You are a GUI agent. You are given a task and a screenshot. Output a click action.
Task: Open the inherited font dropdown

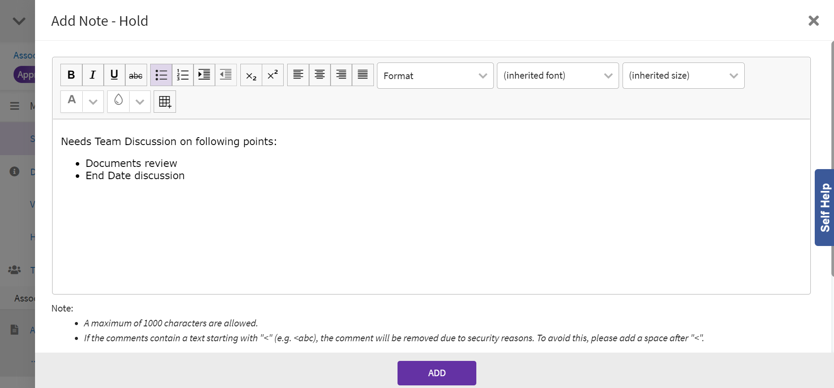point(557,76)
